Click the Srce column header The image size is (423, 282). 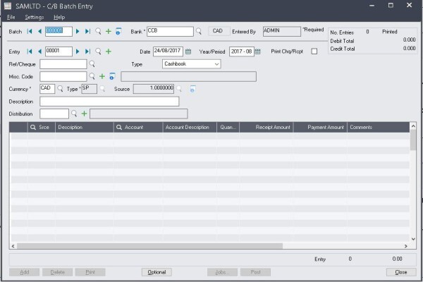[x=42, y=127]
